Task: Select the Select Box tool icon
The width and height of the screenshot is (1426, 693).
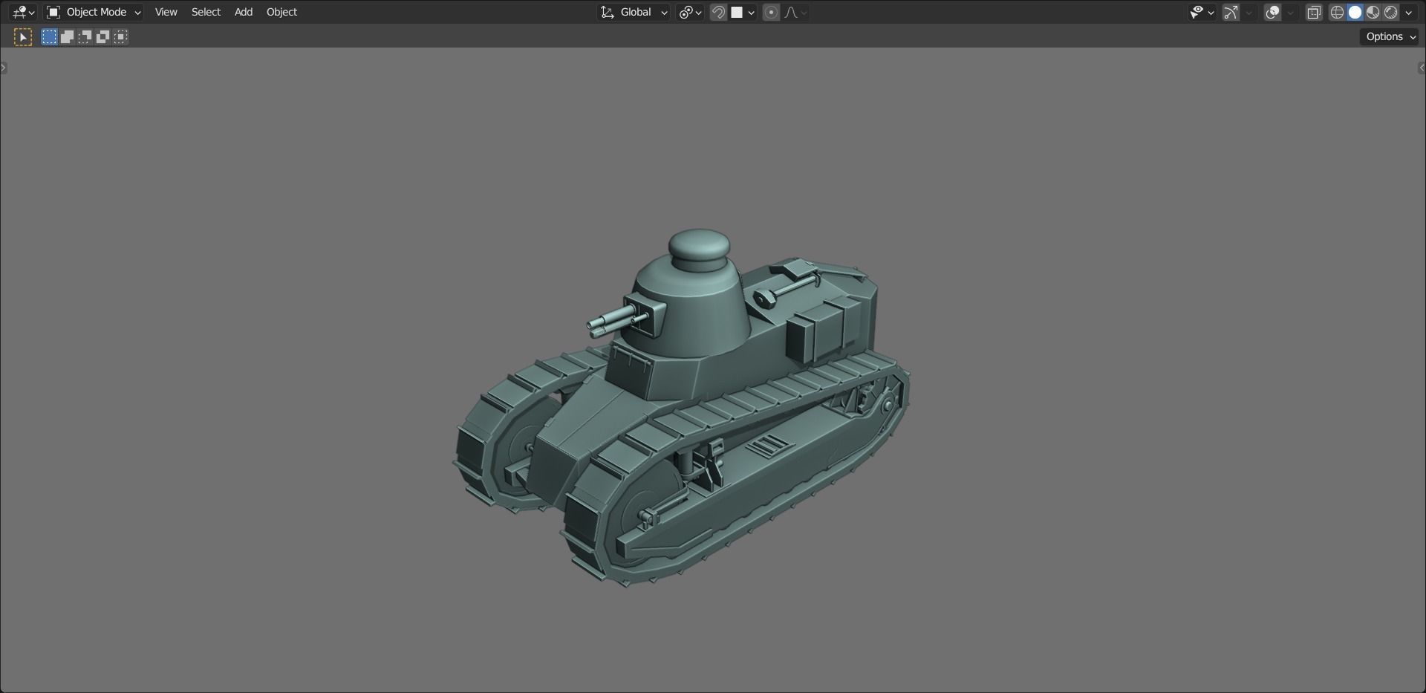Action: [x=23, y=36]
